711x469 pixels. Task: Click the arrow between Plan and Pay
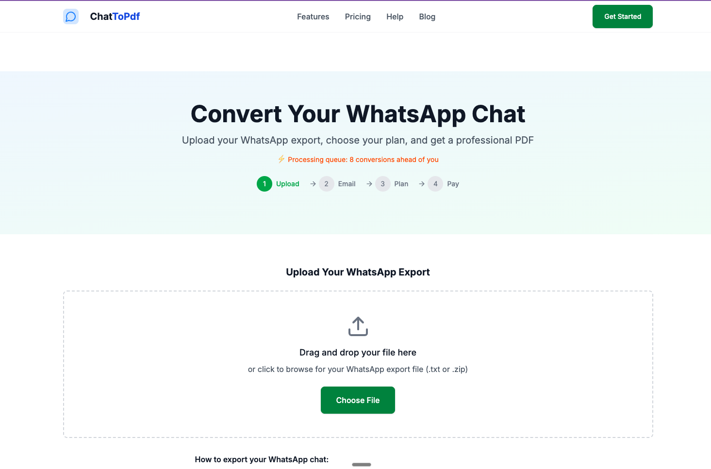(x=422, y=184)
